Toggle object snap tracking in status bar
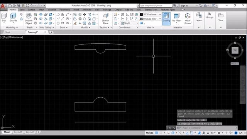Screen dimensions: 247x139 pyautogui.click(x=187, y=133)
